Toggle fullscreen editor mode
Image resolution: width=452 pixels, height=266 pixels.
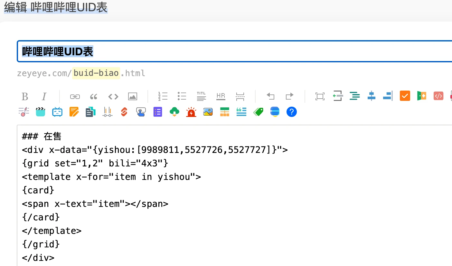320,96
